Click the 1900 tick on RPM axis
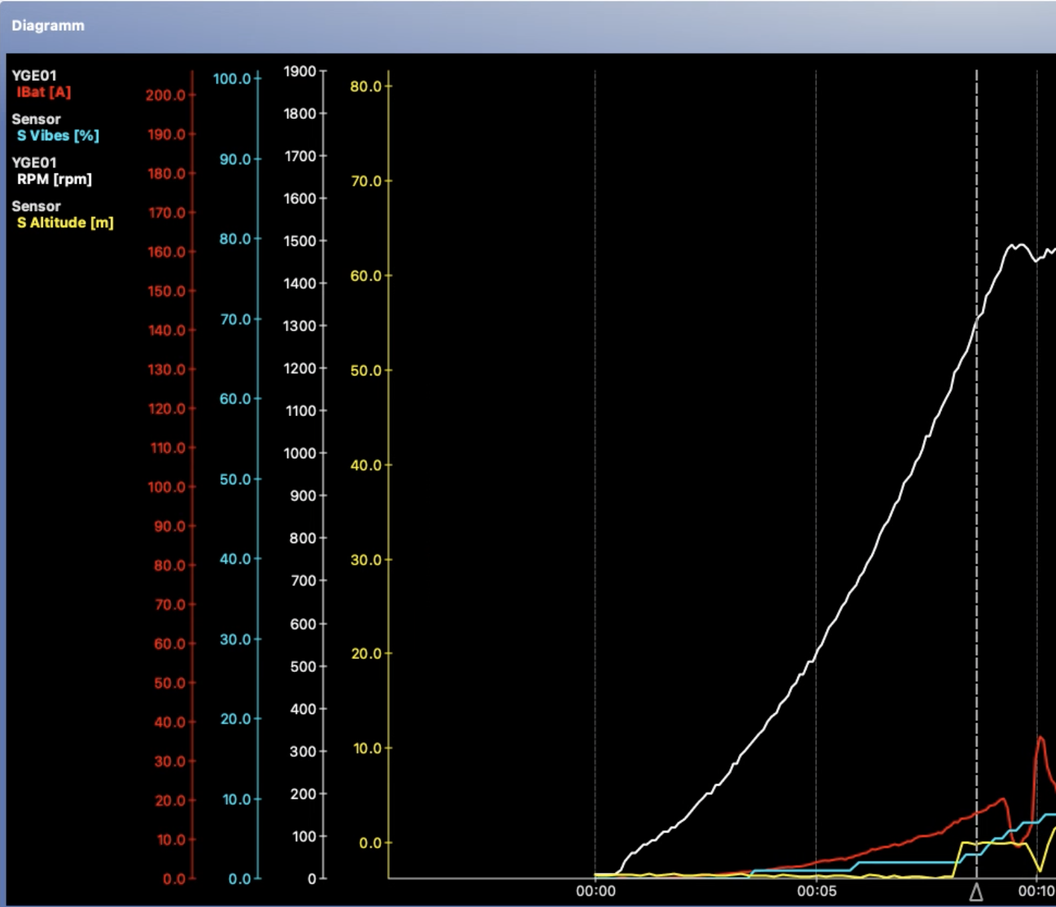The height and width of the screenshot is (907, 1056). pos(299,71)
